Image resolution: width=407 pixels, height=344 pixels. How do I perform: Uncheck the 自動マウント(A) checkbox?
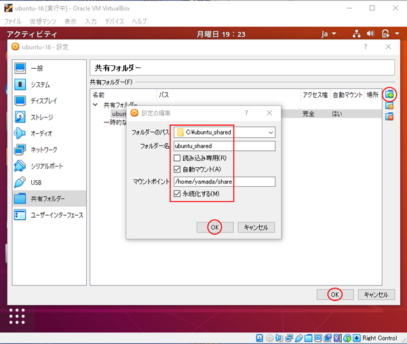coord(177,169)
